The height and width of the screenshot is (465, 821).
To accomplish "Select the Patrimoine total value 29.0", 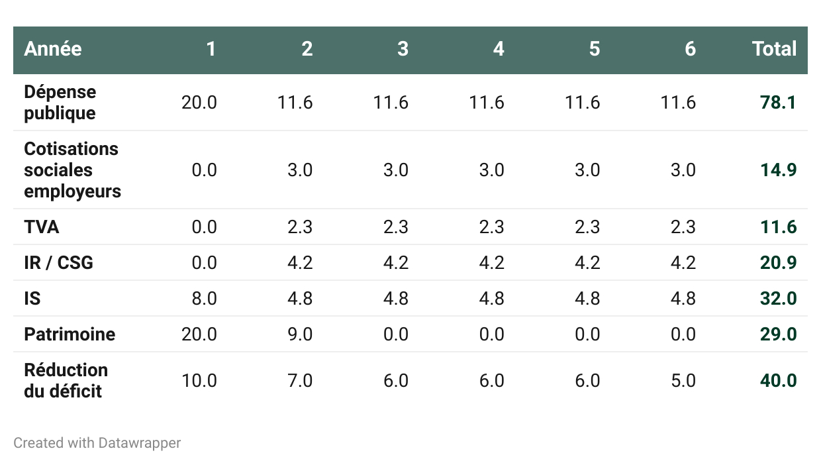I will [778, 335].
